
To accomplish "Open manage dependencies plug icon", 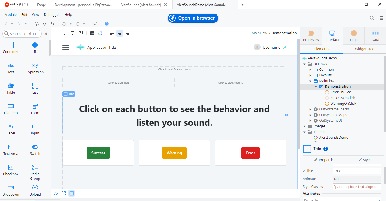I will click(x=45, y=24).
